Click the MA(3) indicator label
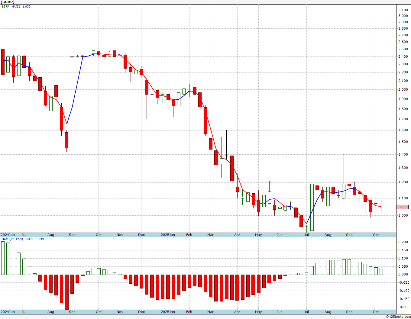The height and width of the screenshot is (319, 411). point(16,7)
